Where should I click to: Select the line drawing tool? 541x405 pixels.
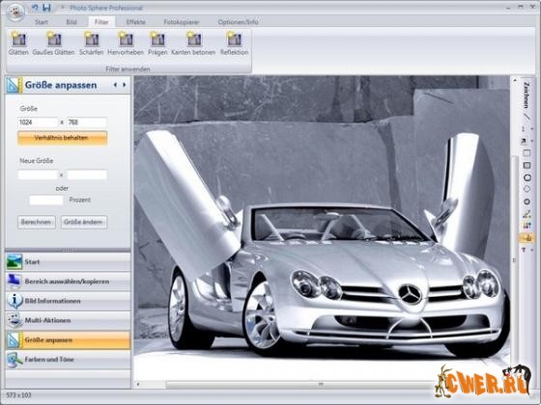point(527,117)
